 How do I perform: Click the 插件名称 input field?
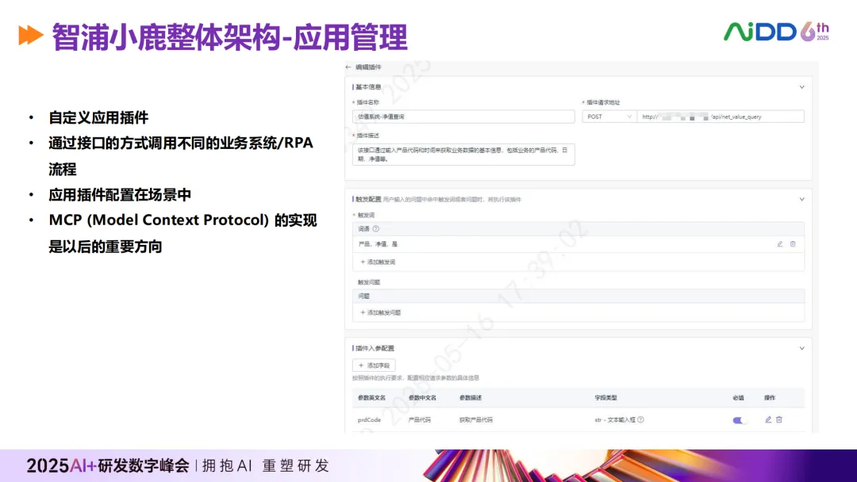tap(463, 117)
